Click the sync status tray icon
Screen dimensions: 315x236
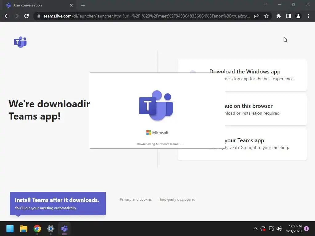[x=263, y=229]
